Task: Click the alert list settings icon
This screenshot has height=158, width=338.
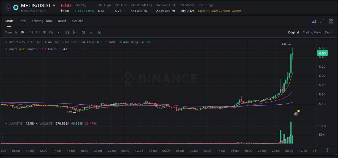Action: point(91,32)
